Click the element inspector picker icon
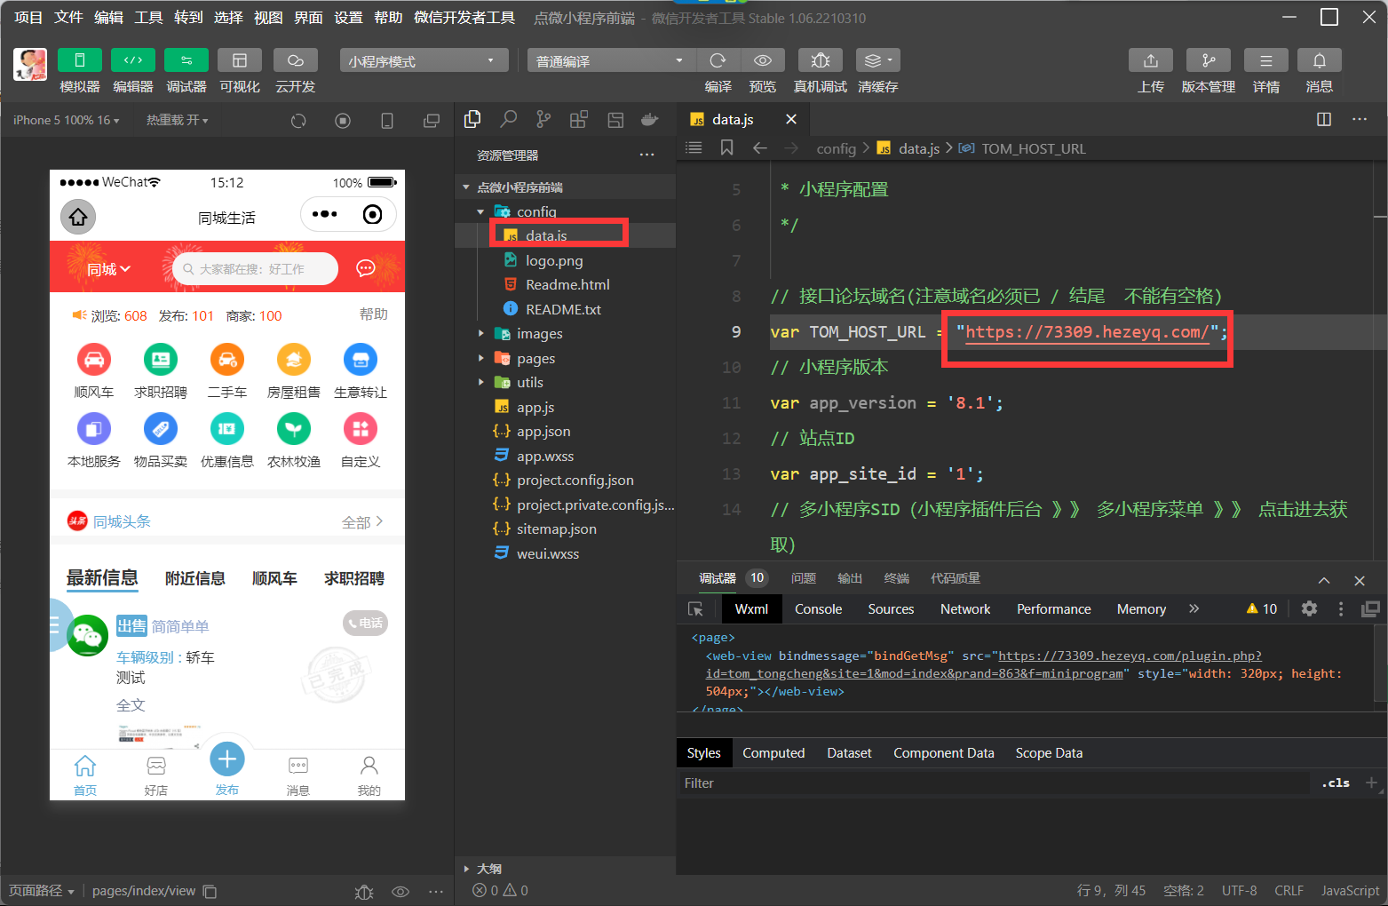Viewport: 1388px width, 906px height. tap(695, 608)
